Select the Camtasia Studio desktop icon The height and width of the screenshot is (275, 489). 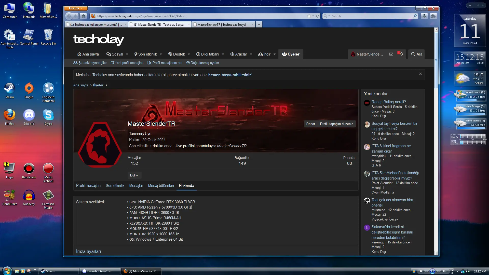(48, 199)
